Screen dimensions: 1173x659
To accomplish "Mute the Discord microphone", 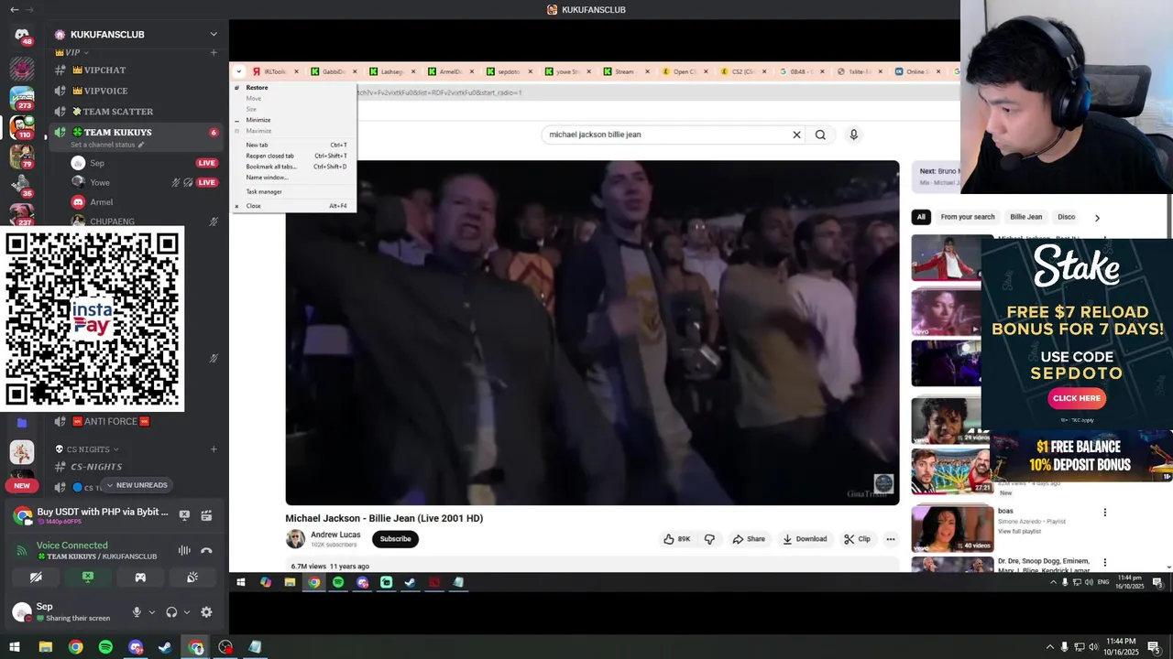I will (137, 612).
